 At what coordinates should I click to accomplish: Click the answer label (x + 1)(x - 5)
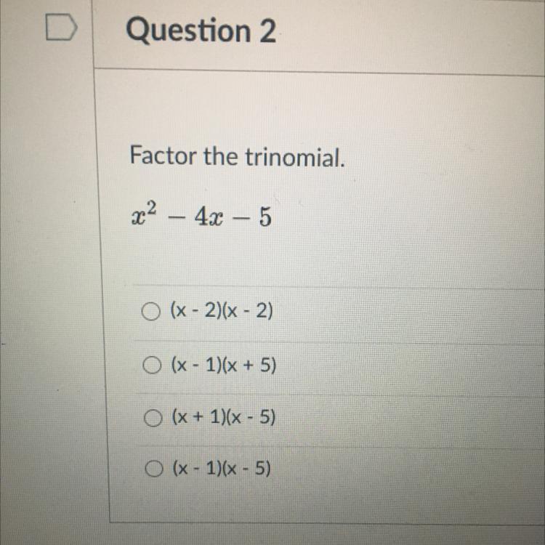click(225, 417)
